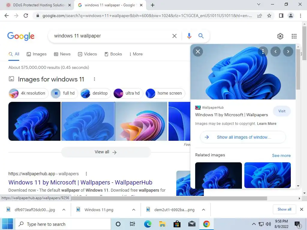Open Google quick settings gear

coord(280,36)
